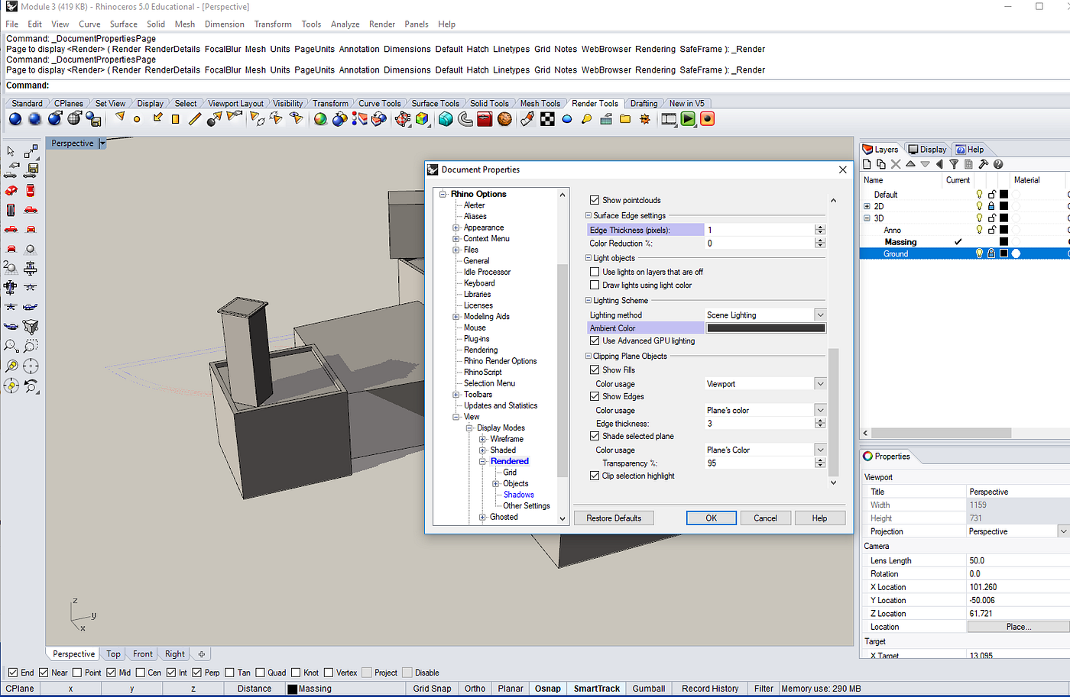
Task: Open the Lighting method dropdown
Action: coord(819,315)
